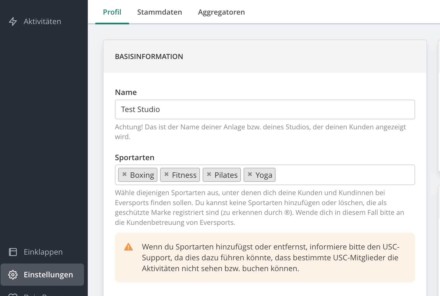Remove the Fitness tag via its x

(x=166, y=175)
